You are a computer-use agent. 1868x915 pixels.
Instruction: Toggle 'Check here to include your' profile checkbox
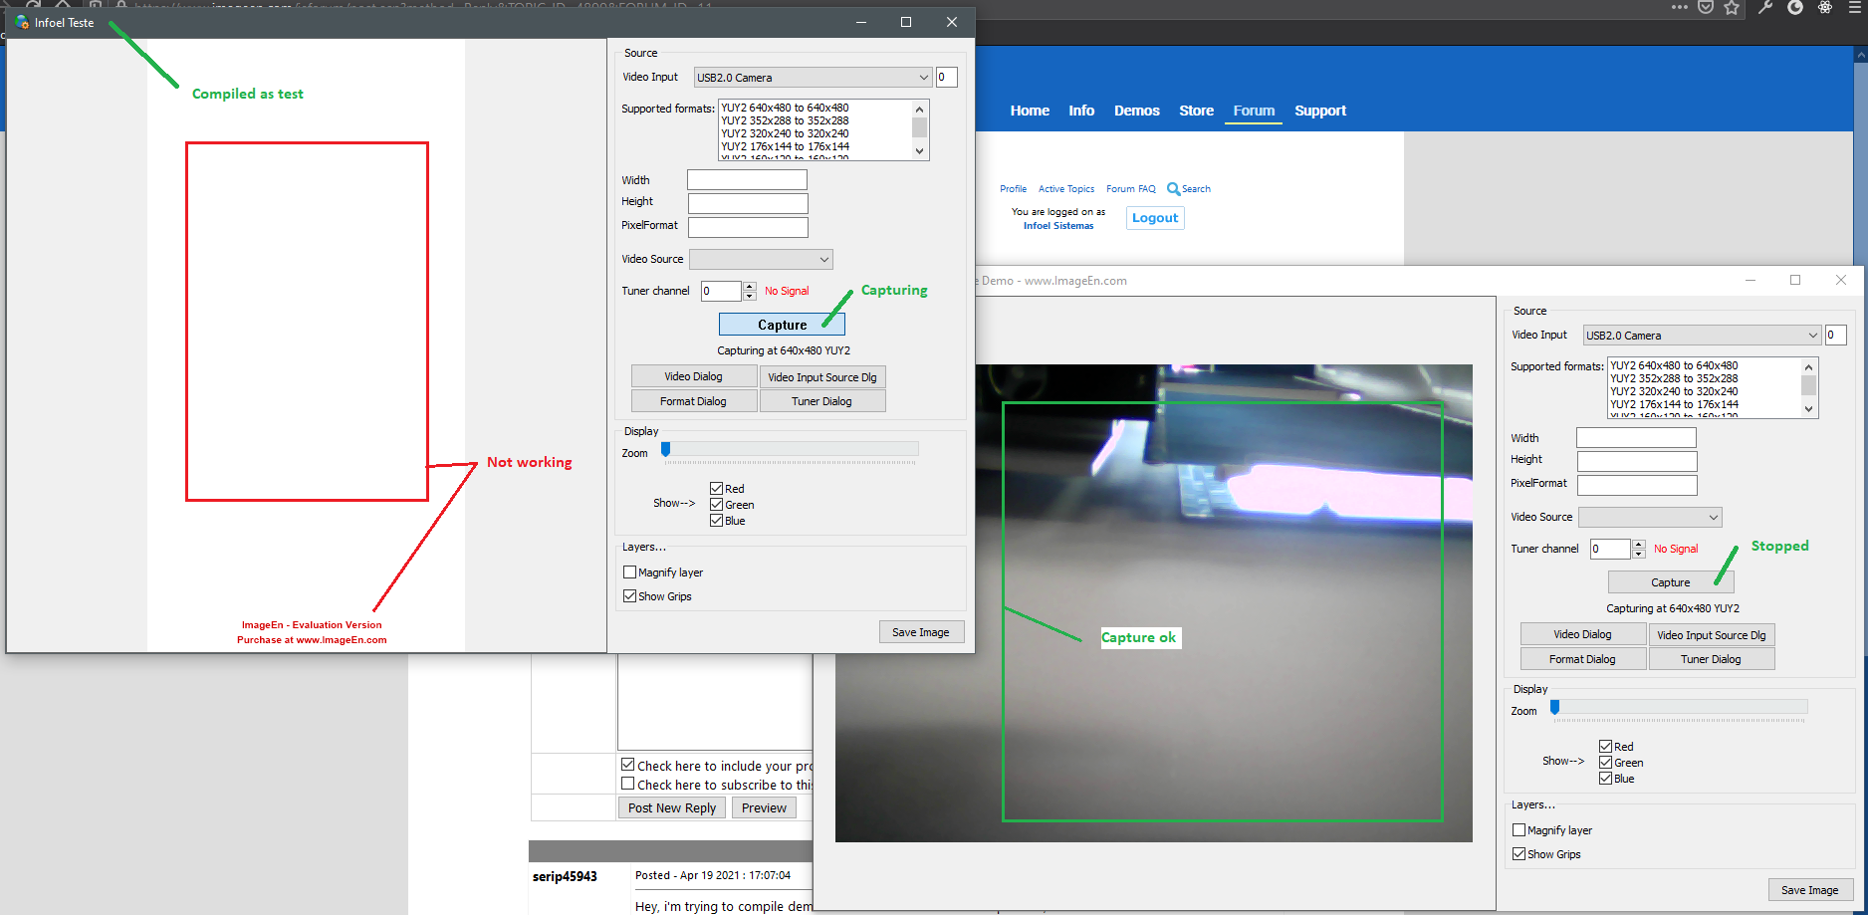point(628,765)
